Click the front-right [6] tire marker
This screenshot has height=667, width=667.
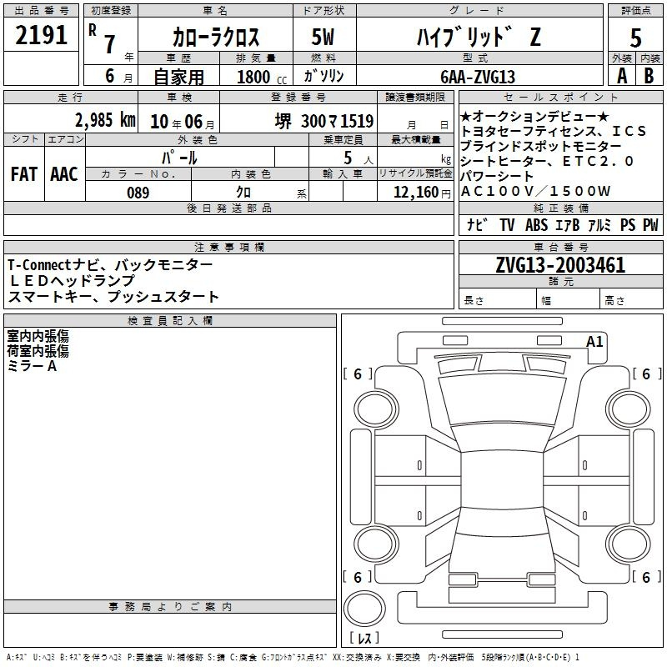[645, 374]
